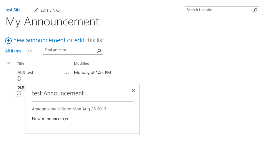Screen dimensions: 259x141
Task: Click the site search magnifier icon
Action: pos(255,10)
